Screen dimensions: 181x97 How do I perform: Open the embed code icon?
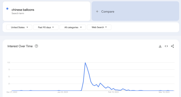click(x=166, y=46)
